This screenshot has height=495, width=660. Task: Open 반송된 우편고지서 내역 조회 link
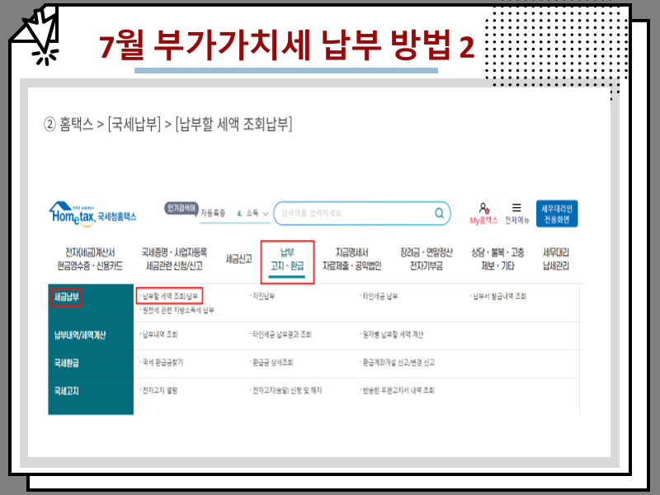398,390
